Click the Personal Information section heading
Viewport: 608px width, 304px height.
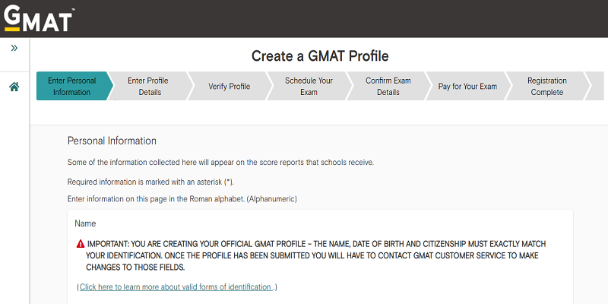112,141
